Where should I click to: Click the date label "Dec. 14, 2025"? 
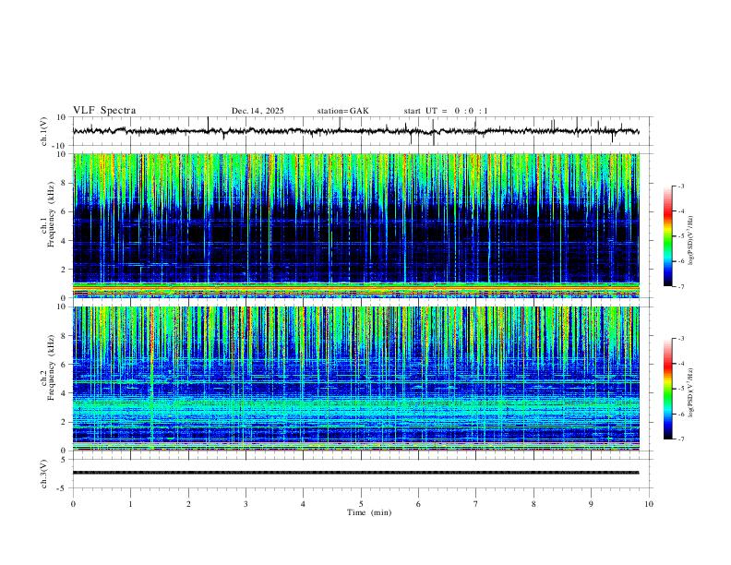coord(258,111)
